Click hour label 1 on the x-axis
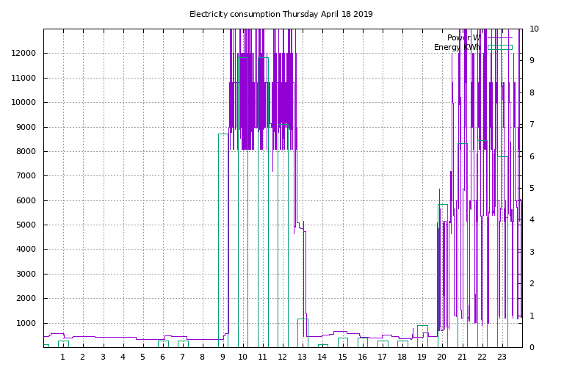The width and height of the screenshot is (564, 367). point(63,357)
